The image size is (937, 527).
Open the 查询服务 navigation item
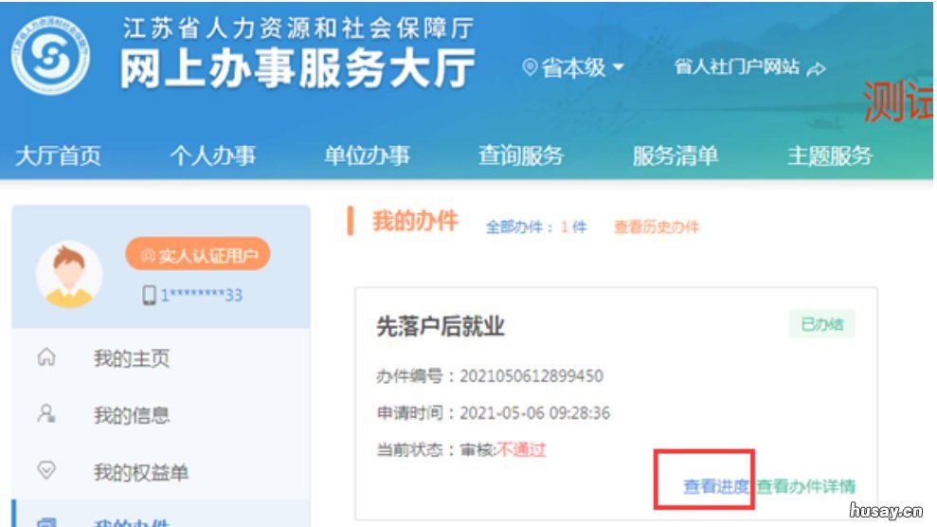pos(521,156)
